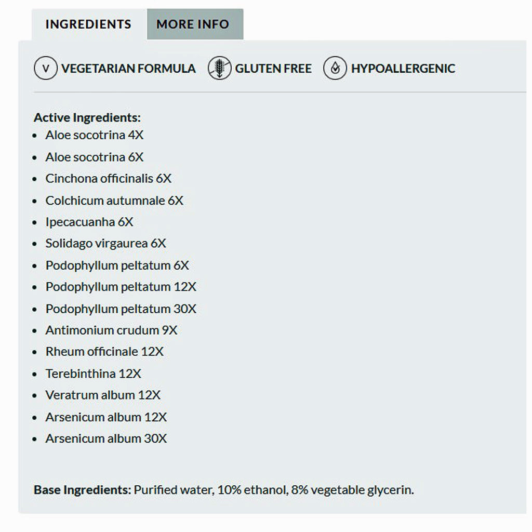This screenshot has height=532, width=532.
Task: Click the hypoallergenic droplet icon
Action: coord(335,69)
